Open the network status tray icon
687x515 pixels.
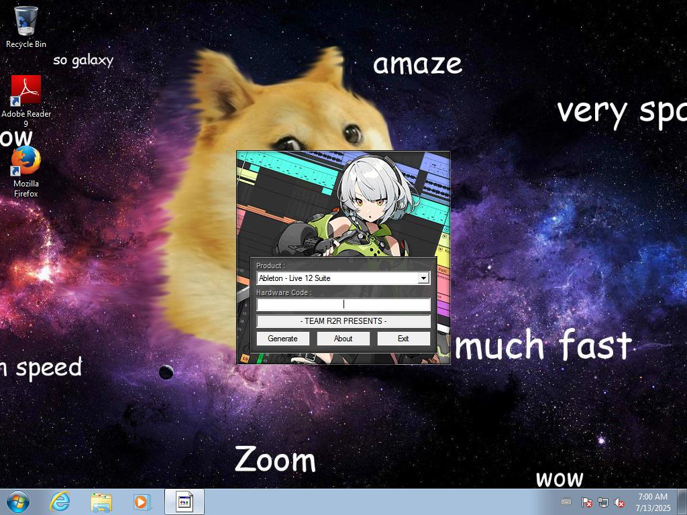(603, 502)
